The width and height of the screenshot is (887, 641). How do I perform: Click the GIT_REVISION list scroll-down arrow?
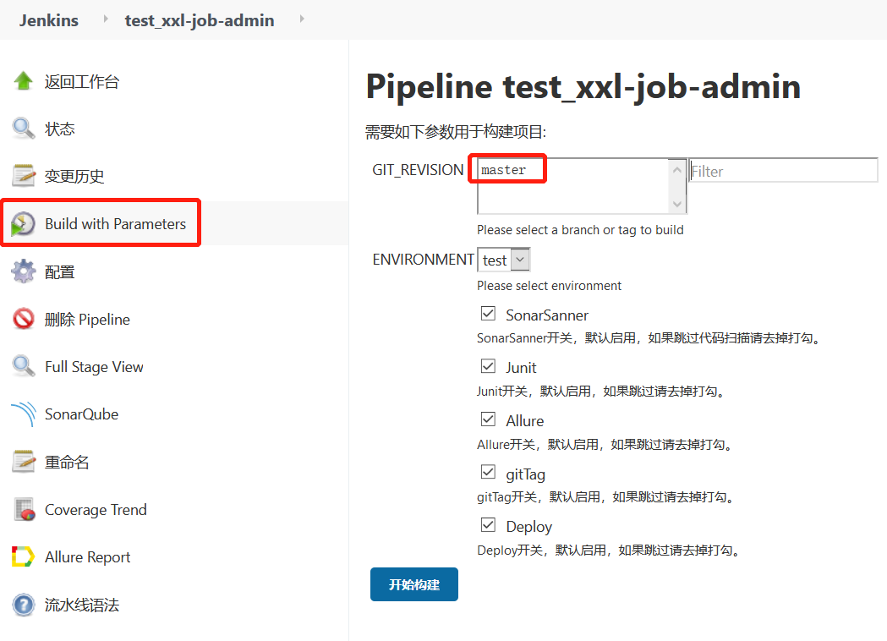pyautogui.click(x=676, y=205)
